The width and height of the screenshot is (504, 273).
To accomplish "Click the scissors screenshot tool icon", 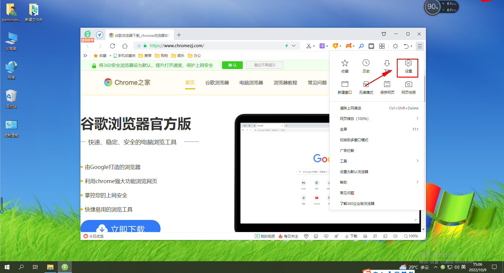I will tap(309, 46).
